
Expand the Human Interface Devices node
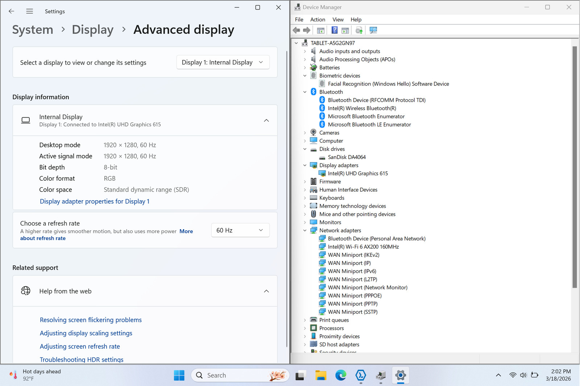click(305, 190)
